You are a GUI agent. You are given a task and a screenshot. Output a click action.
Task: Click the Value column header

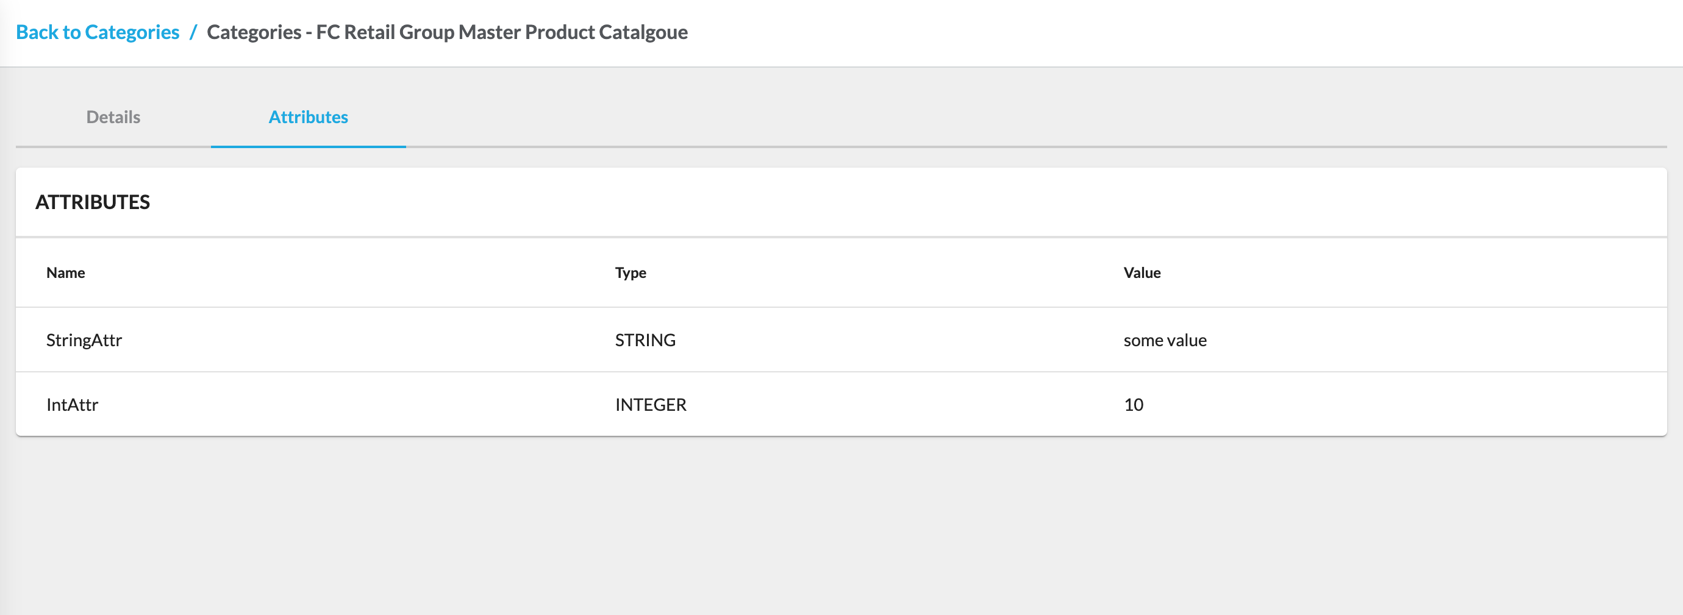[1142, 273]
